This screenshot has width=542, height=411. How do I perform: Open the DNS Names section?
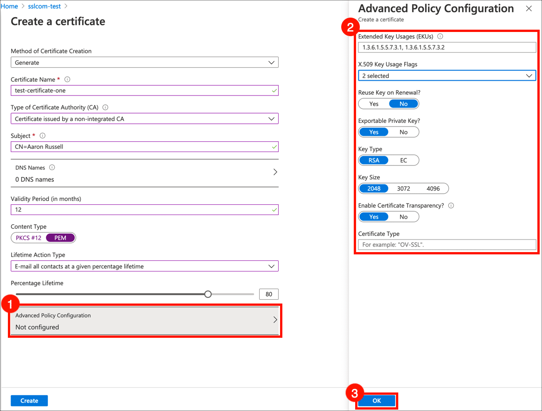144,173
